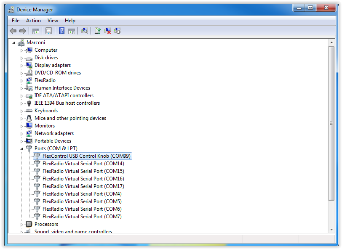The width and height of the screenshot is (342, 249).
Task: Toggle the Show/Hide Action Pane toolbar icon
Action: (72, 31)
